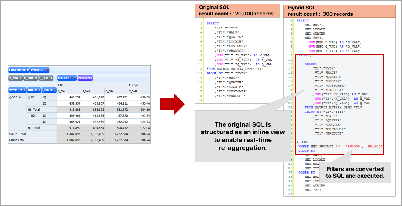Select the WHERE MHC.PRODUCT IN line in Hybrid SQL
The width and height of the screenshot is (402, 206).
[341, 146]
